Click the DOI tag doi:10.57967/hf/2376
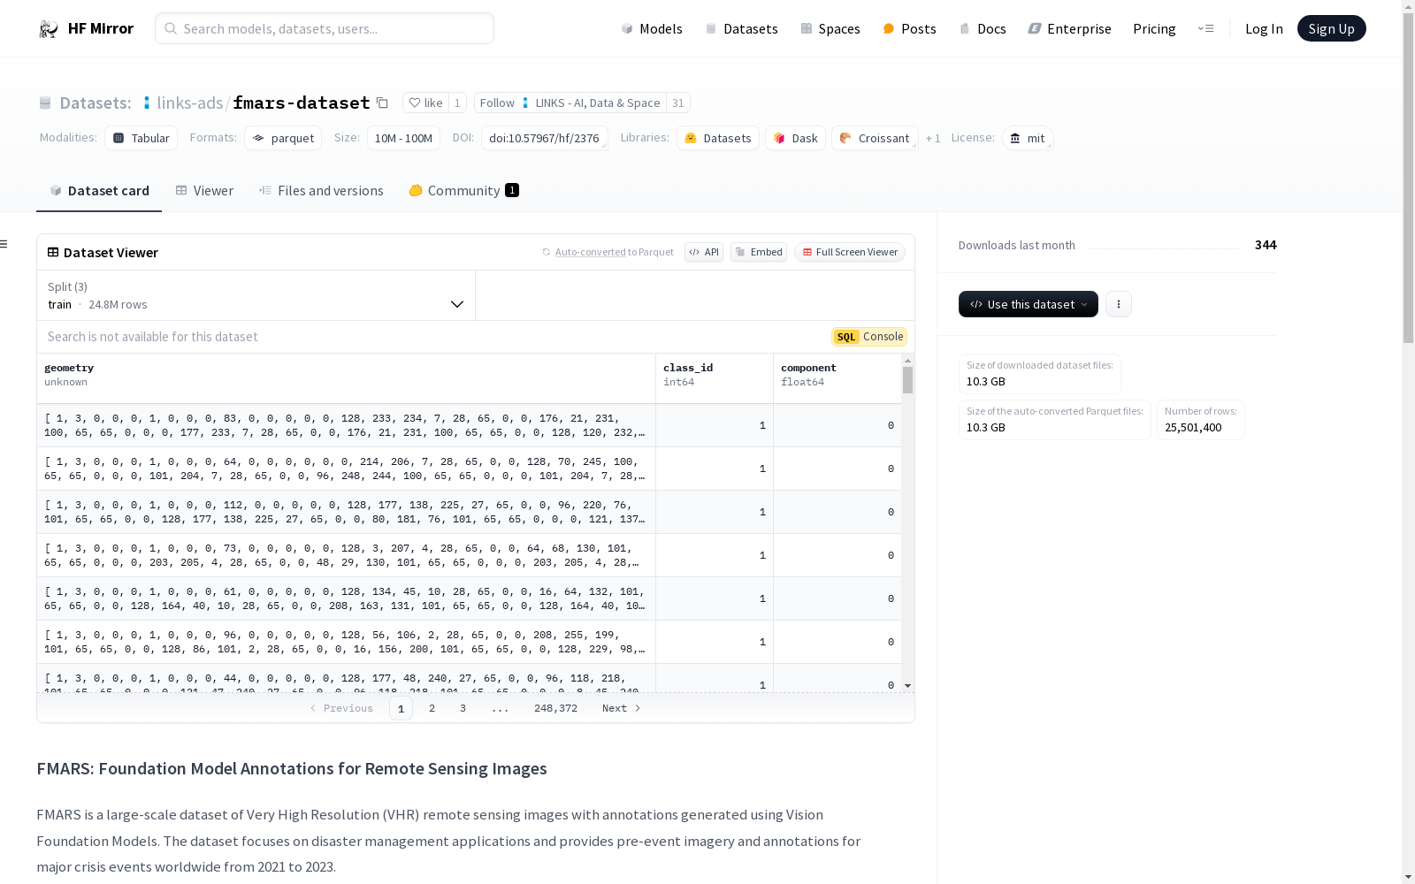 (544, 138)
